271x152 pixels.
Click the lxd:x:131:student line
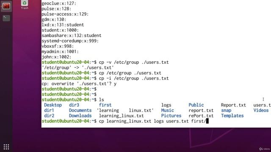click(63, 25)
